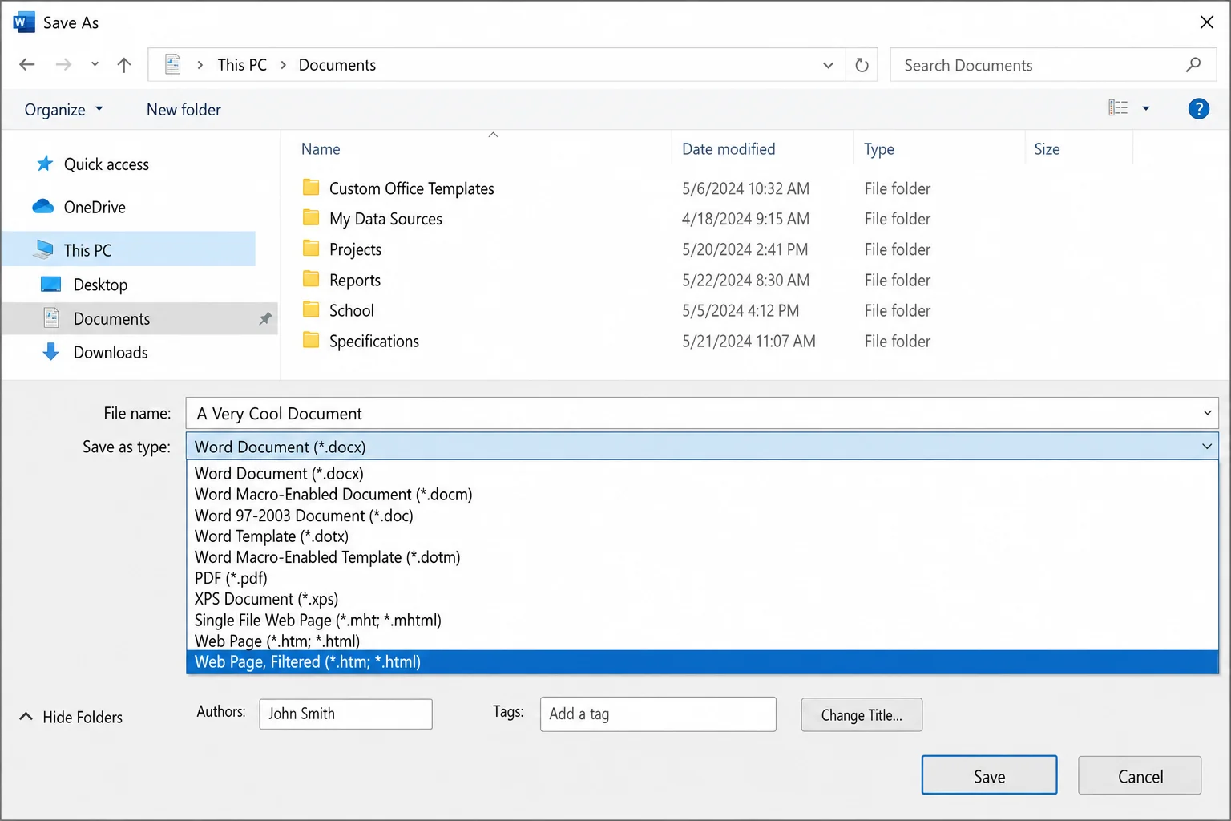Click the pin icon next to Documents
The width and height of the screenshot is (1231, 821).
(x=265, y=319)
